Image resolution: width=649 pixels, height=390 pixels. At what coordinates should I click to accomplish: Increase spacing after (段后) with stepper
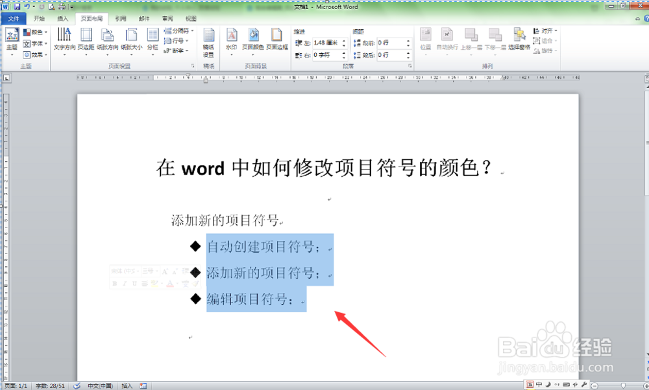pos(408,53)
